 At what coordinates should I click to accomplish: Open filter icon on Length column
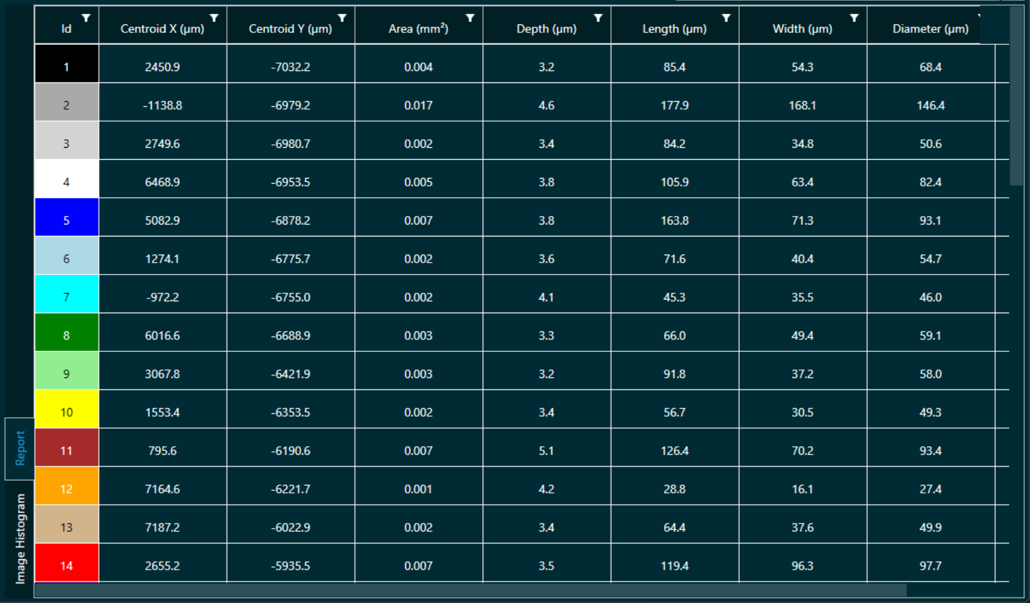click(x=726, y=18)
